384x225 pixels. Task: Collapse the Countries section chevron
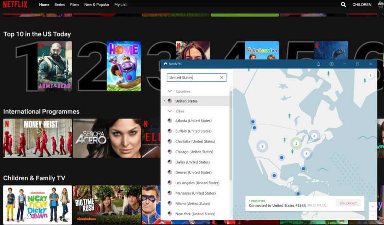(x=169, y=91)
